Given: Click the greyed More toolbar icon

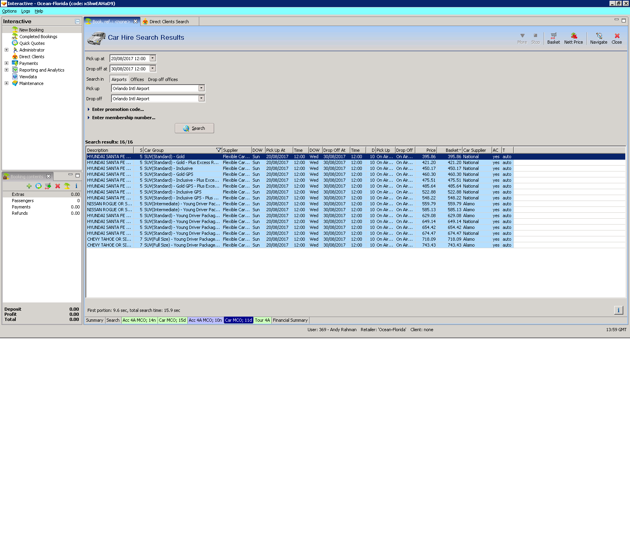Looking at the screenshot, I should coord(522,38).
